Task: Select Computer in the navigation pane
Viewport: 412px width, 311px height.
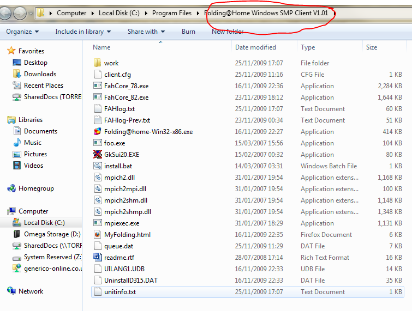Action: [33, 211]
